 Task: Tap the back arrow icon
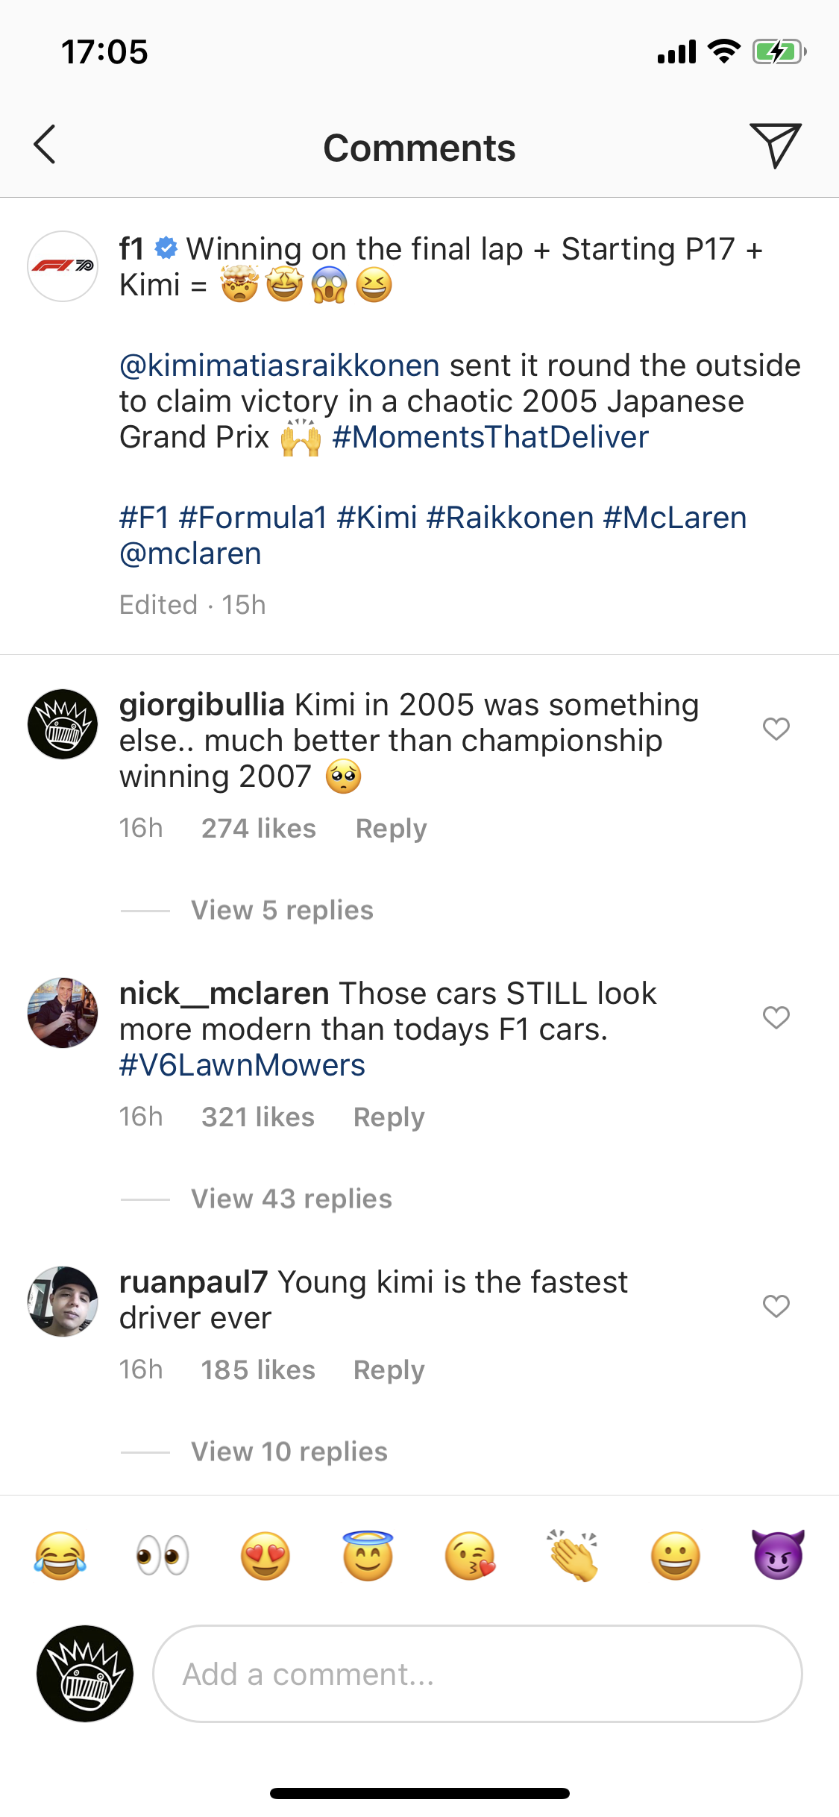click(45, 145)
